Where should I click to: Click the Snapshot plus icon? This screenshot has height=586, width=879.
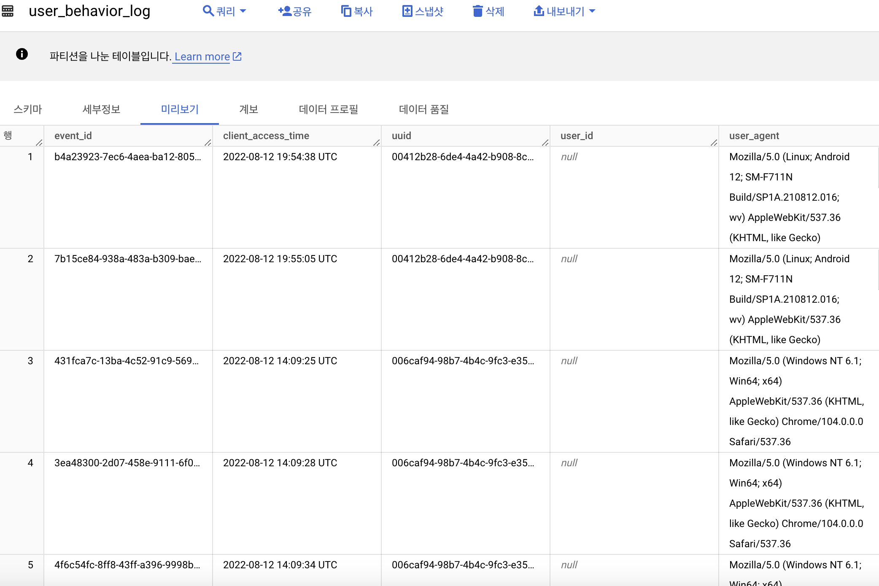click(407, 11)
